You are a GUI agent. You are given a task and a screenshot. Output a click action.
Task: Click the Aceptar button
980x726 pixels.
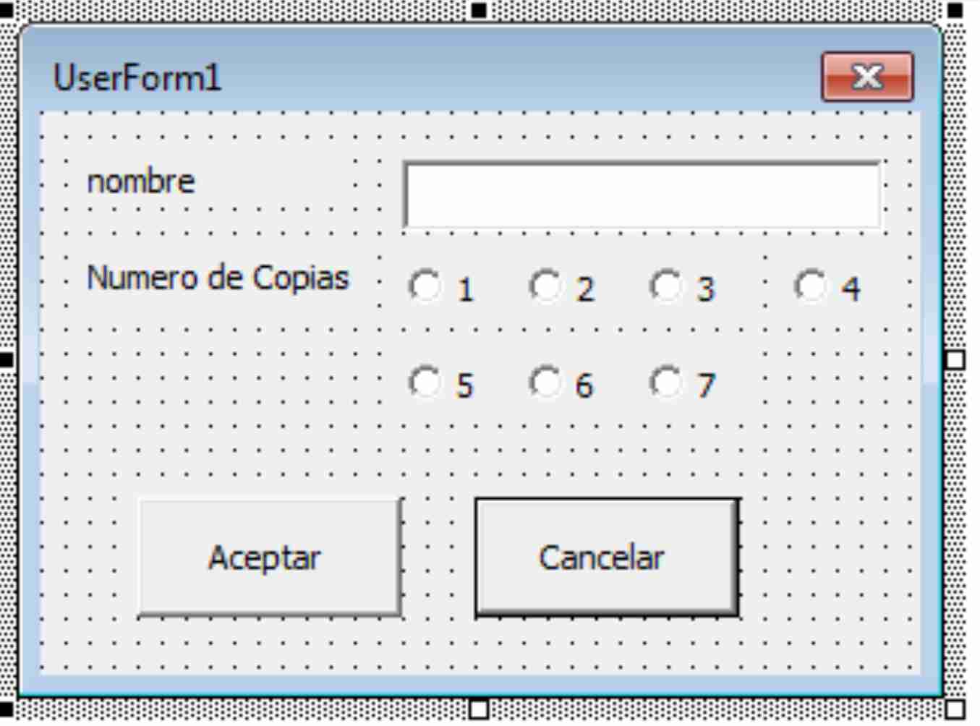click(269, 557)
